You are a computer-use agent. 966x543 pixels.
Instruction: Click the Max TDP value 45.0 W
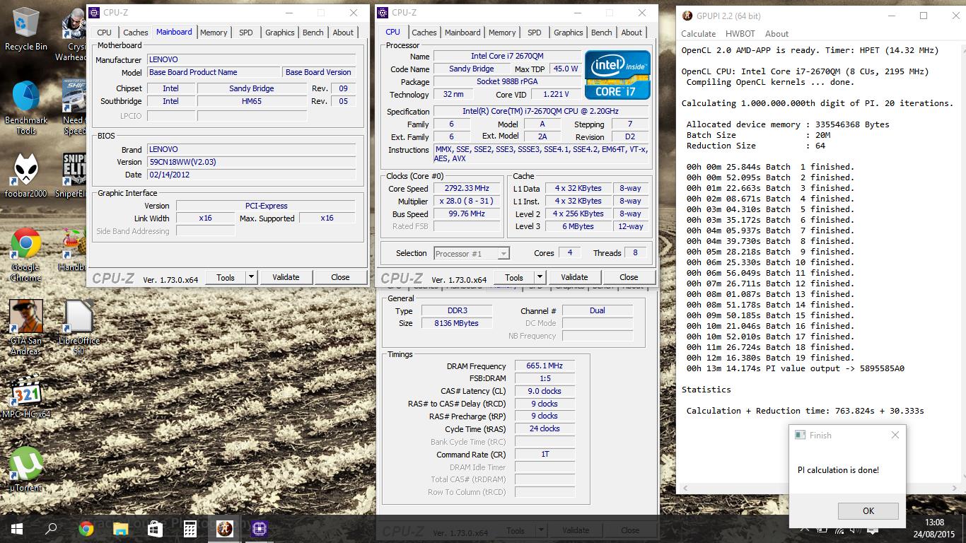565,69
